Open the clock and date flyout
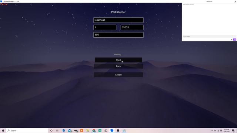The image size is (237, 133). click(x=226, y=130)
